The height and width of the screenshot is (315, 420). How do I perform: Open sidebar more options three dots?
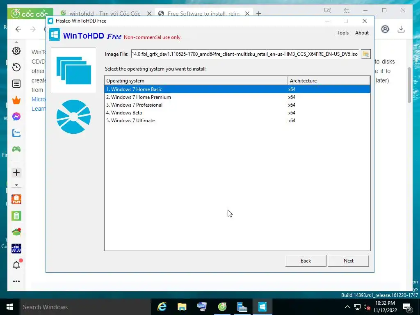pos(16,281)
